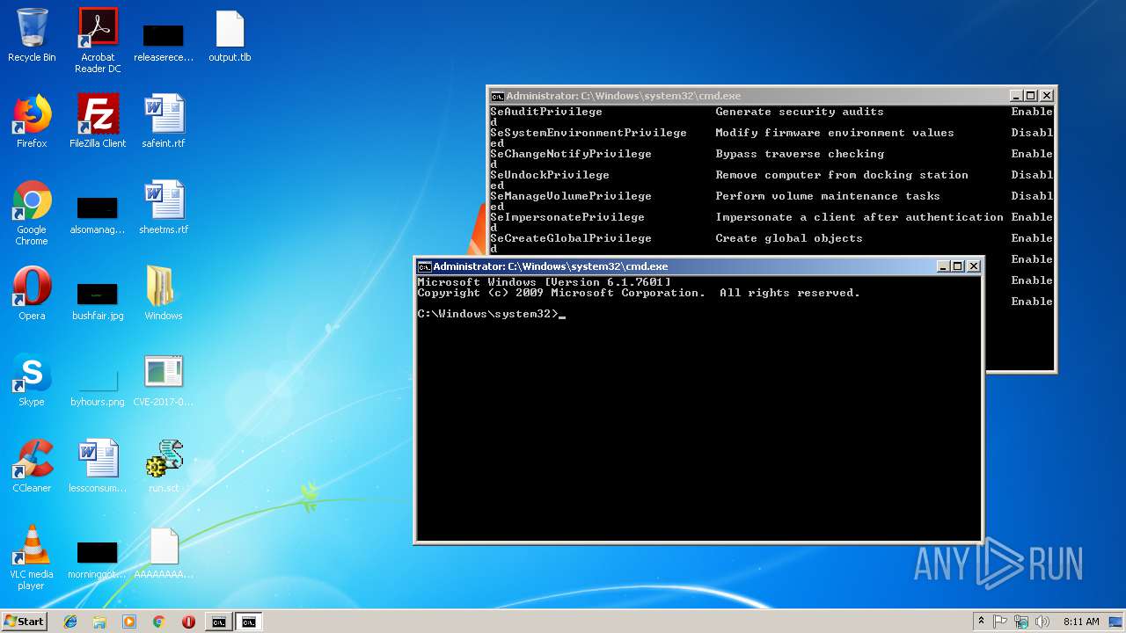Close the back privileges cmd window
This screenshot has width=1126, height=633.
click(1046, 96)
